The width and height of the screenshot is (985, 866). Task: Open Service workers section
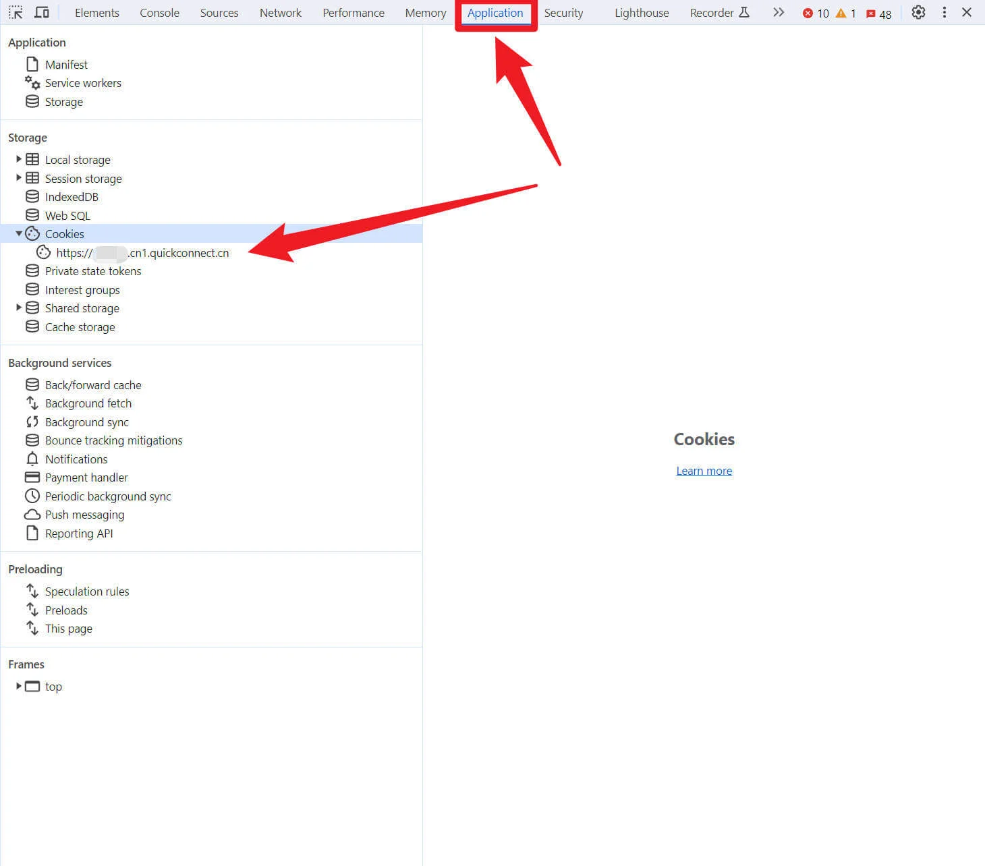click(83, 83)
